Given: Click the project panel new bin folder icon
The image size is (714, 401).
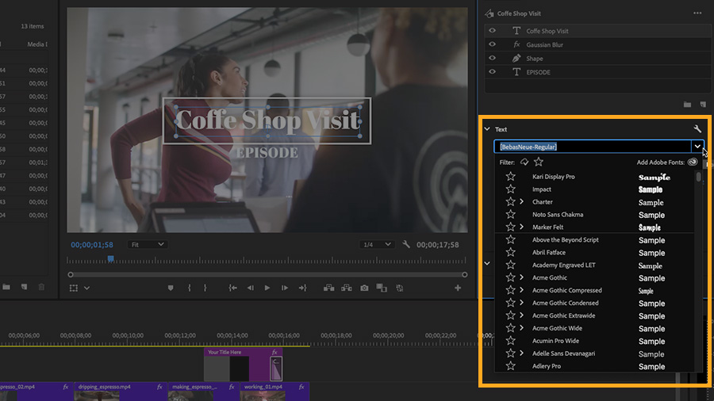Looking at the screenshot, I should click(x=6, y=287).
